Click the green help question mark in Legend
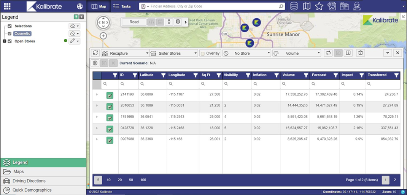The width and height of the screenshot is (407, 195). [76, 17]
